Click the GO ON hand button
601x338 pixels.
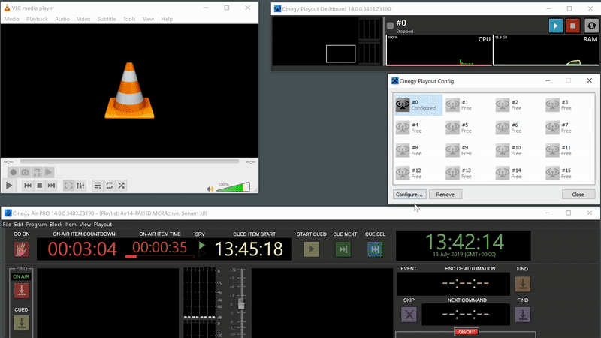pyautogui.click(x=22, y=249)
